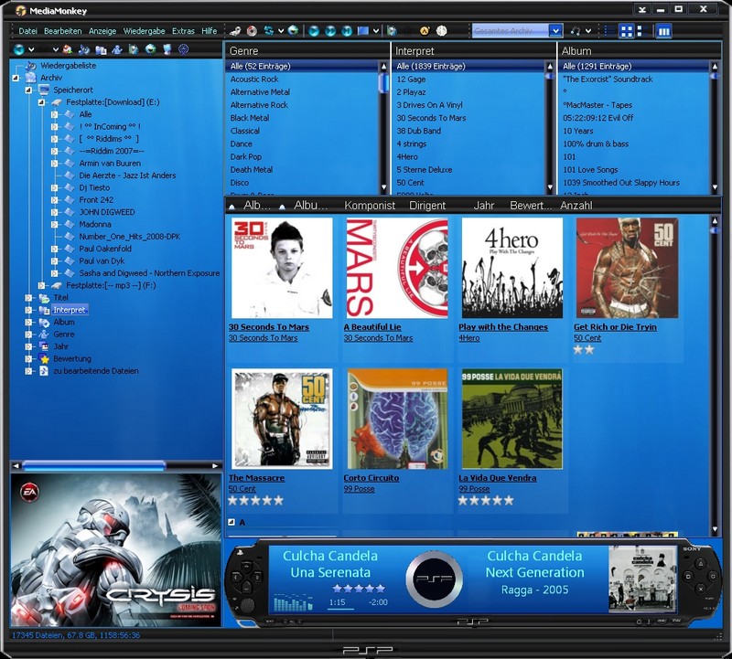Select Paul van Dyk folder in tree

coord(102,261)
